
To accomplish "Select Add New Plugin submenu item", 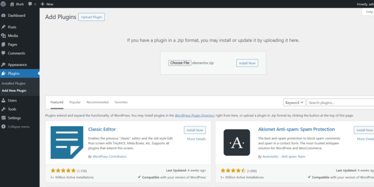I will [14, 91].
